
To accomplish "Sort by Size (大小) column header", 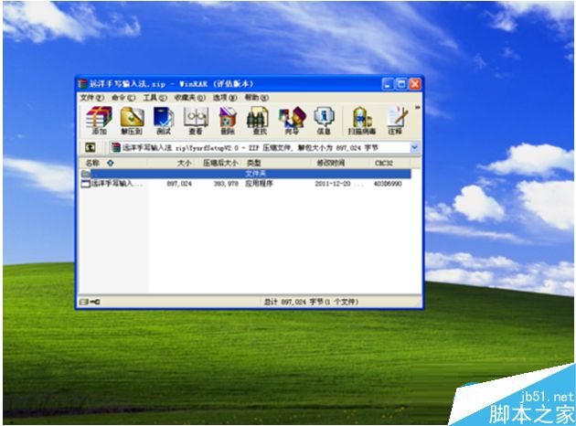I will pyautogui.click(x=170, y=163).
